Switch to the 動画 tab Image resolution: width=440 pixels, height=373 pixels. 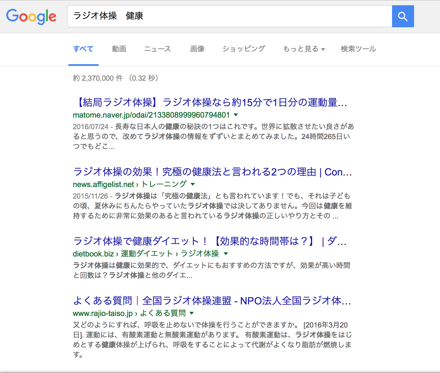pyautogui.click(x=119, y=49)
